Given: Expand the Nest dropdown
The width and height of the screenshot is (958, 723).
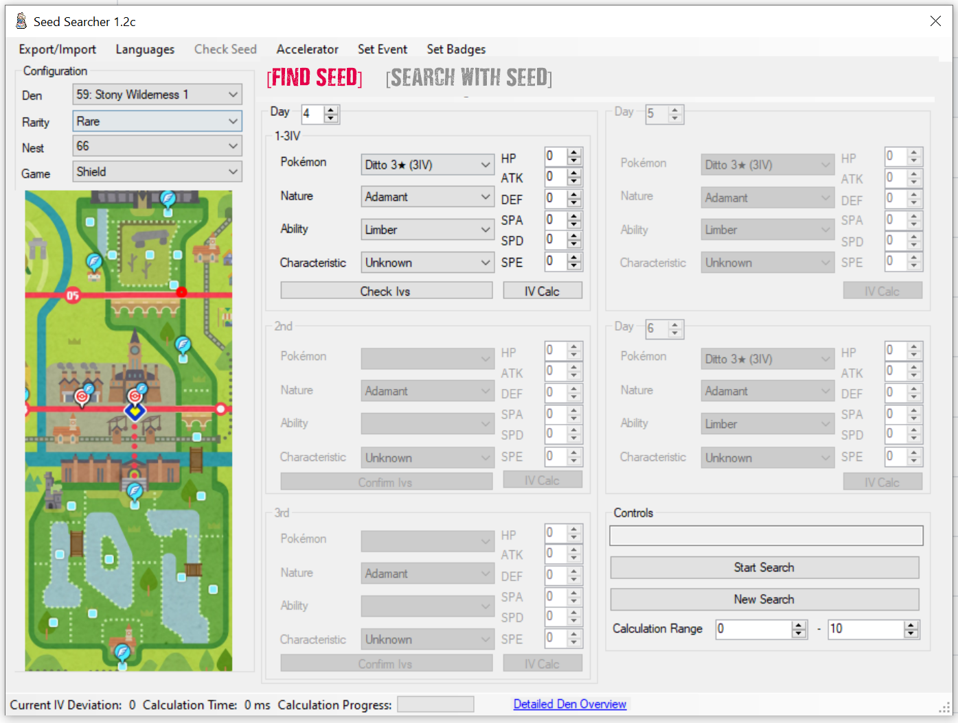Looking at the screenshot, I should [x=157, y=146].
